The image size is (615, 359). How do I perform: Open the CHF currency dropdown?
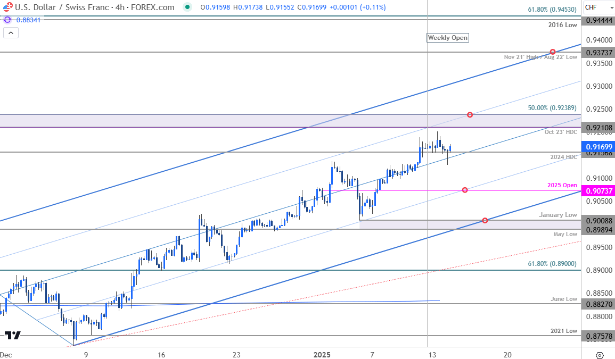pos(597,7)
